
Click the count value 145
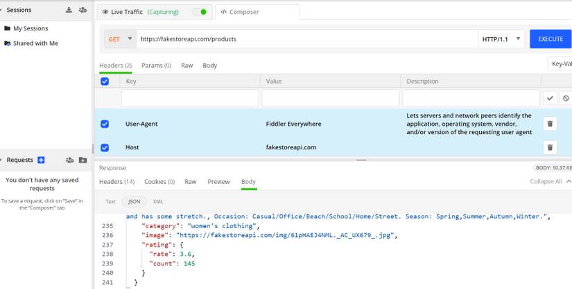point(189,263)
